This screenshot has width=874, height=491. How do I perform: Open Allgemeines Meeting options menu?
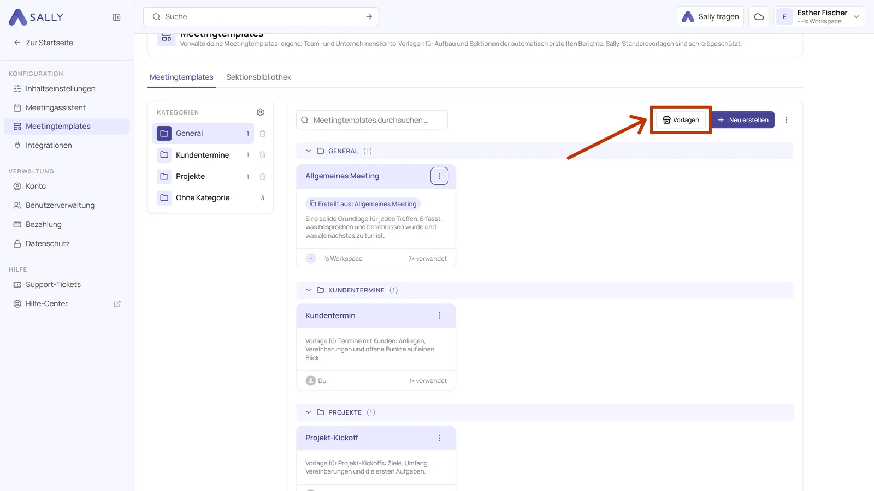point(439,176)
